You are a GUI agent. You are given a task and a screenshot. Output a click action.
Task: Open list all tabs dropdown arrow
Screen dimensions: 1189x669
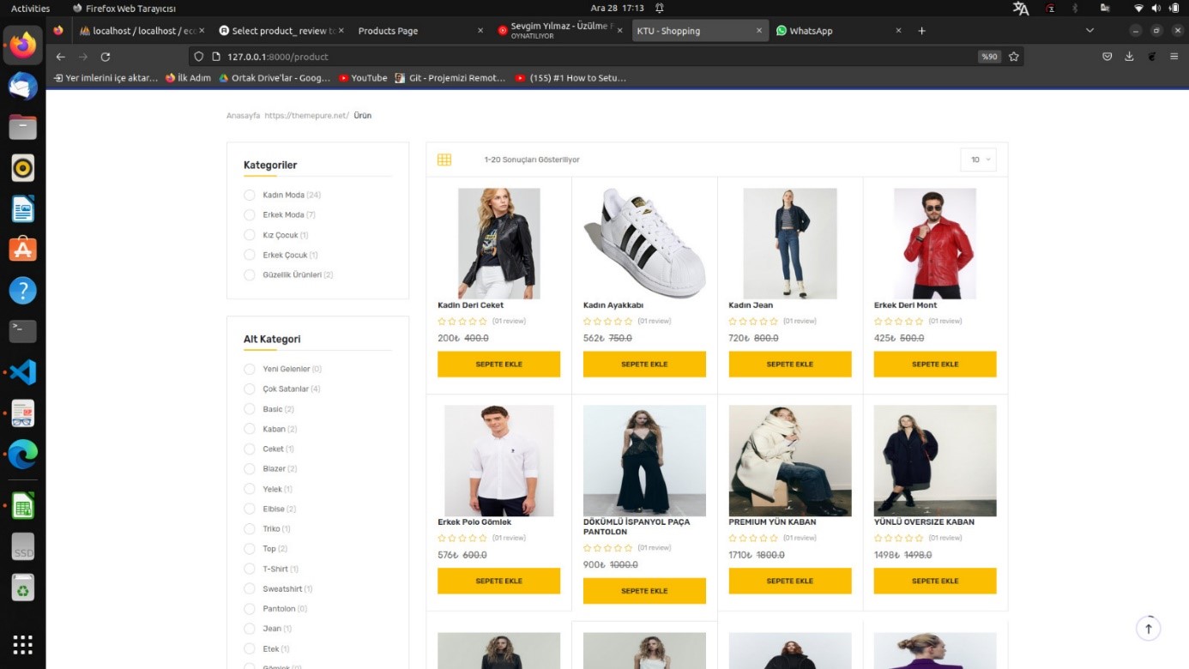(1090, 31)
